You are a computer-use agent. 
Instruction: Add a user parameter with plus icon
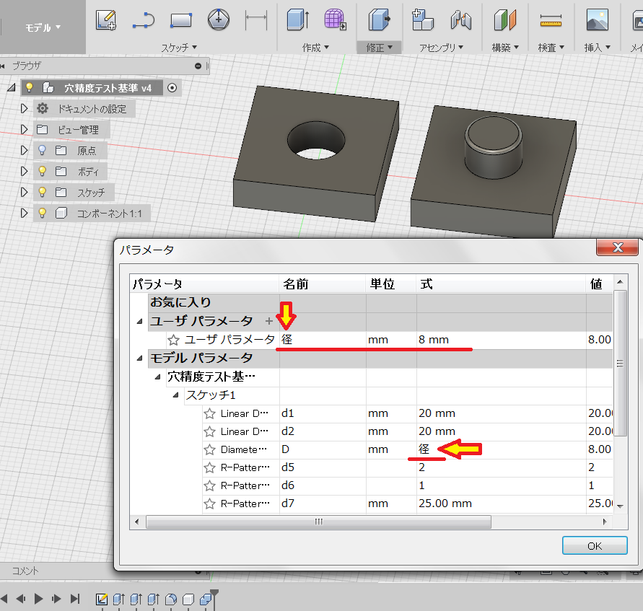coord(268,321)
